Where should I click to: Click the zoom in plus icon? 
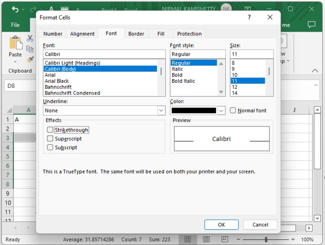[x=293, y=239]
